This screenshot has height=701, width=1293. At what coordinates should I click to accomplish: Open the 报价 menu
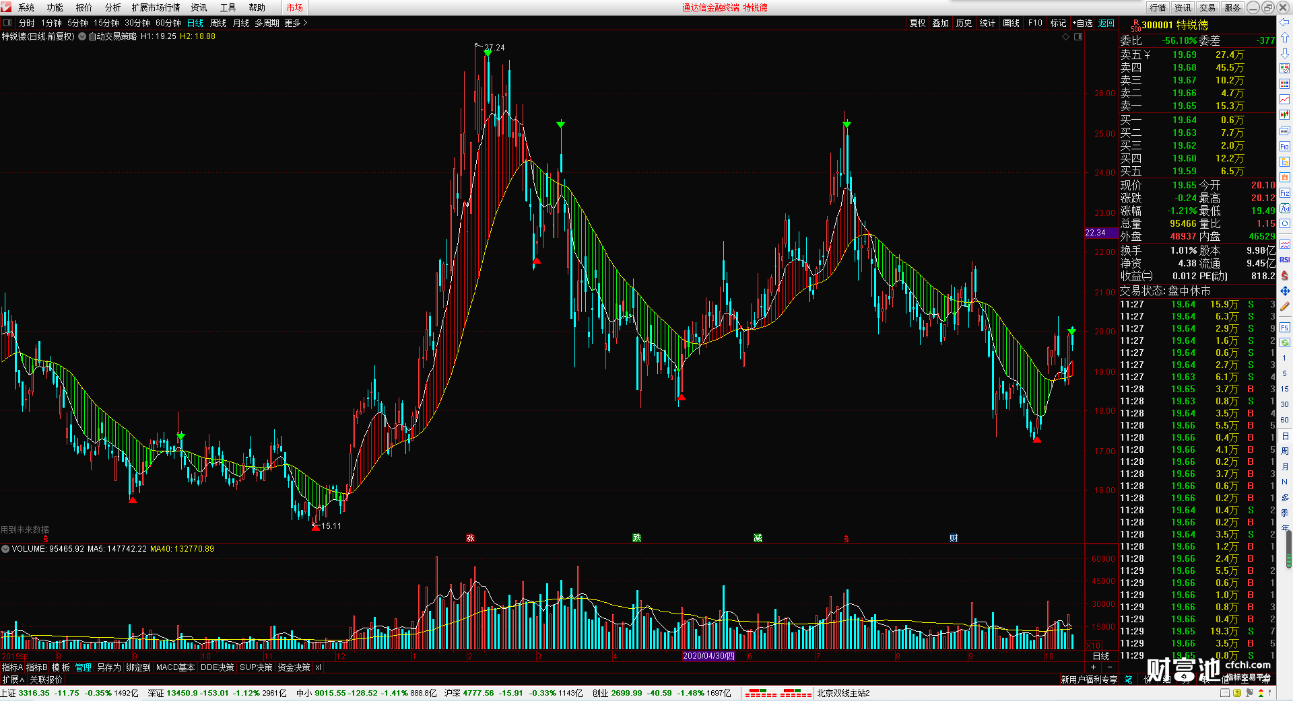(x=84, y=7)
